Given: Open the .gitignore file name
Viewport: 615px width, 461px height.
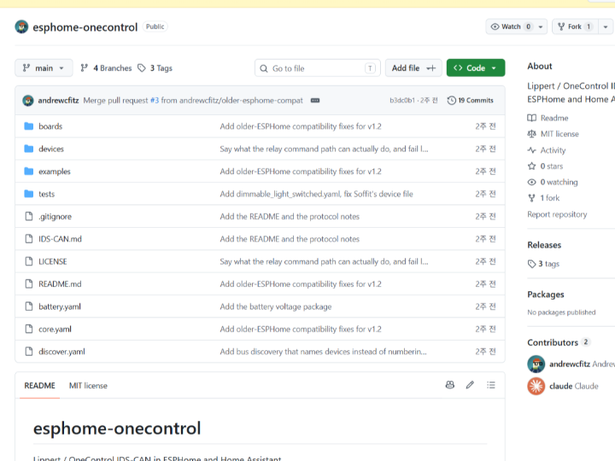Looking at the screenshot, I should (x=55, y=216).
